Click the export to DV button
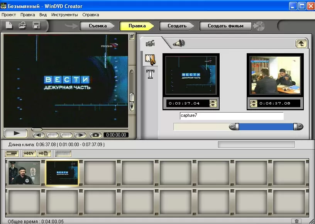The image size is (315, 224). click(x=29, y=153)
